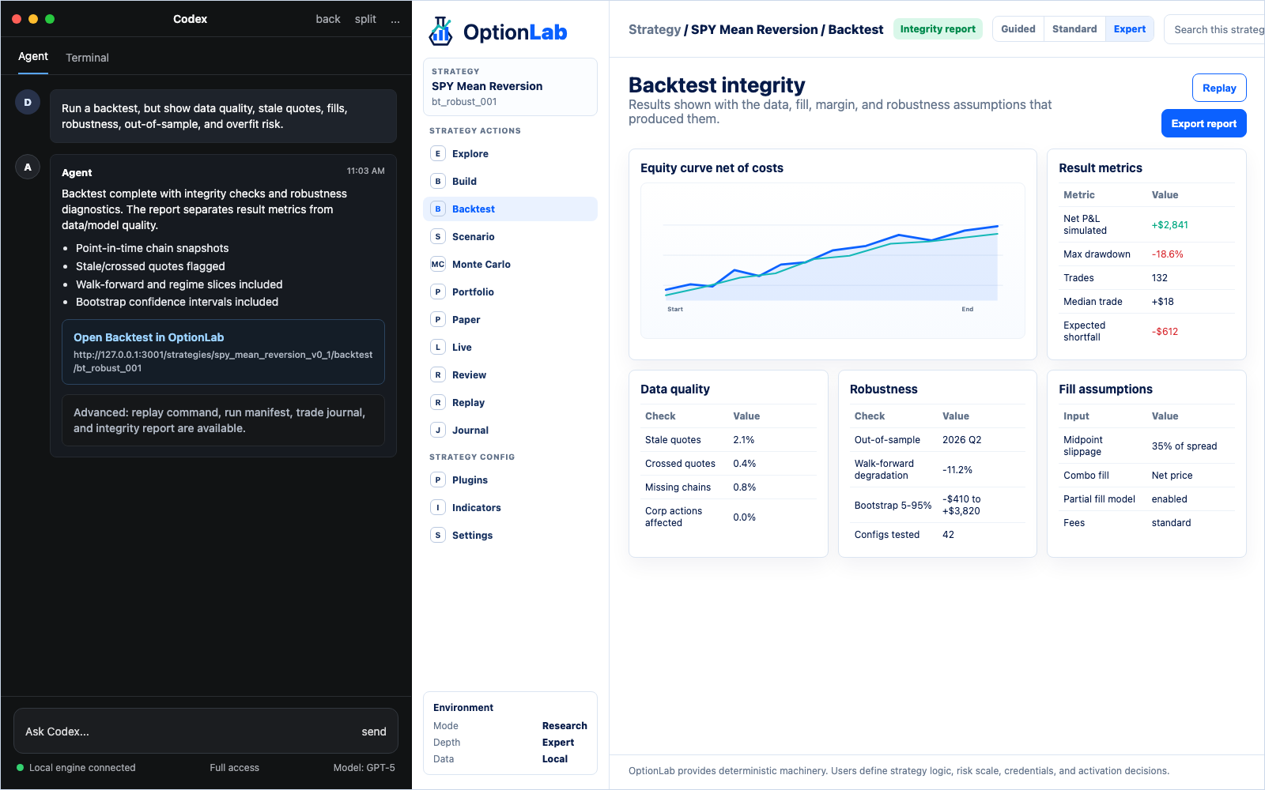Click the Full access status text
This screenshot has width=1265, height=790.
coord(234,767)
